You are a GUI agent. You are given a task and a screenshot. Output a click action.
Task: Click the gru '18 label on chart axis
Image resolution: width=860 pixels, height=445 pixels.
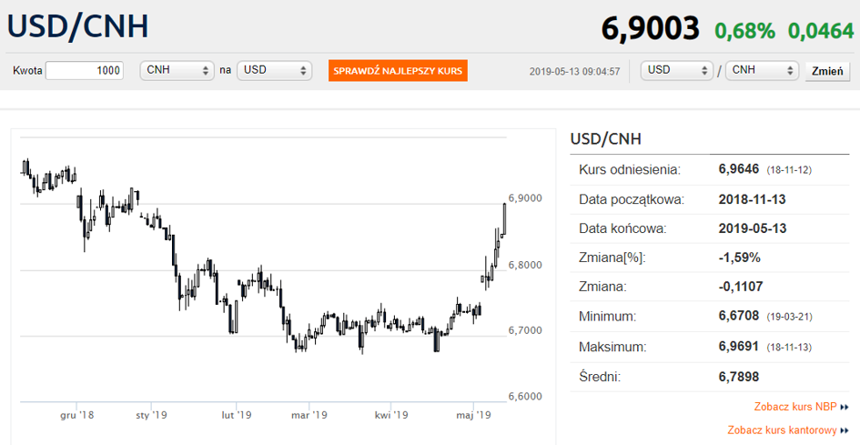click(x=76, y=415)
